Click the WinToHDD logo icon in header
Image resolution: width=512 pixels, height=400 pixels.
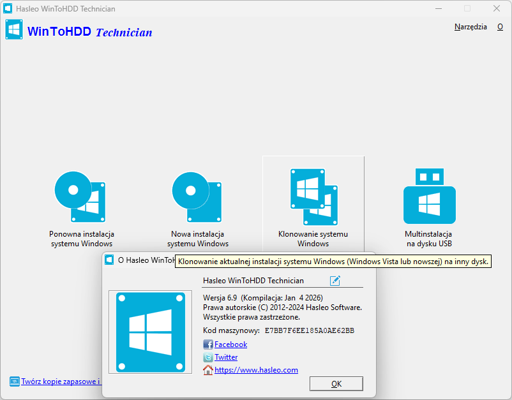pyautogui.click(x=14, y=29)
